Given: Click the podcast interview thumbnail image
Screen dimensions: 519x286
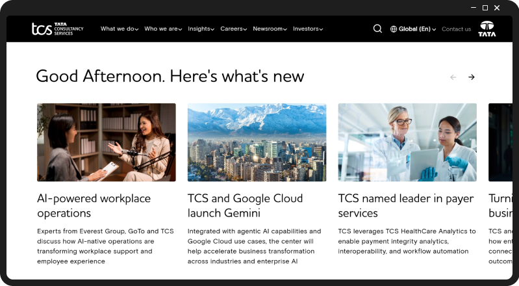Looking at the screenshot, I should pos(107,142).
